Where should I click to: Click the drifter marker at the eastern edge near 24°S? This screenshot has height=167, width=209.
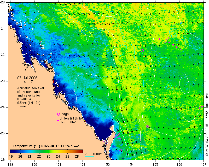tap(201, 107)
